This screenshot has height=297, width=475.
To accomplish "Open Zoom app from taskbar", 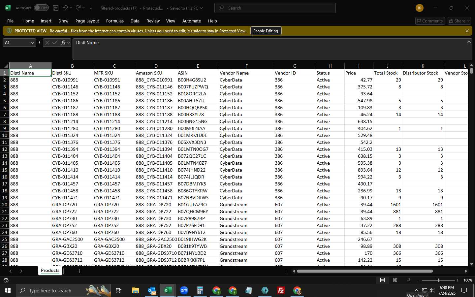I will pyautogui.click(x=184, y=290).
